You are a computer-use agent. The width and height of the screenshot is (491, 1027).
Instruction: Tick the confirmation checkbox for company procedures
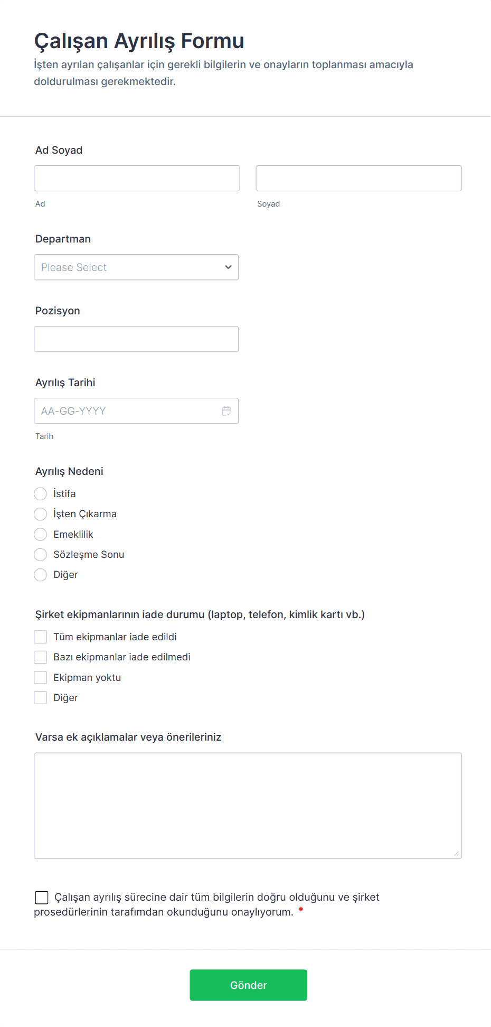[x=42, y=898]
